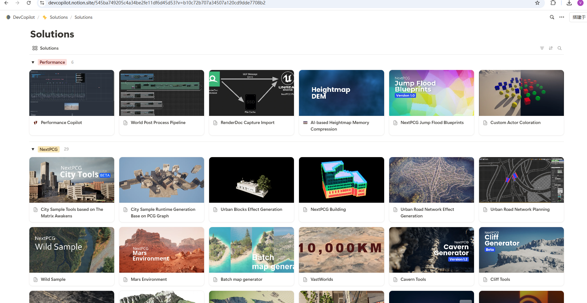This screenshot has width=587, height=303.
Task: Open Custom Actor Coloration cover image
Action: [521, 93]
